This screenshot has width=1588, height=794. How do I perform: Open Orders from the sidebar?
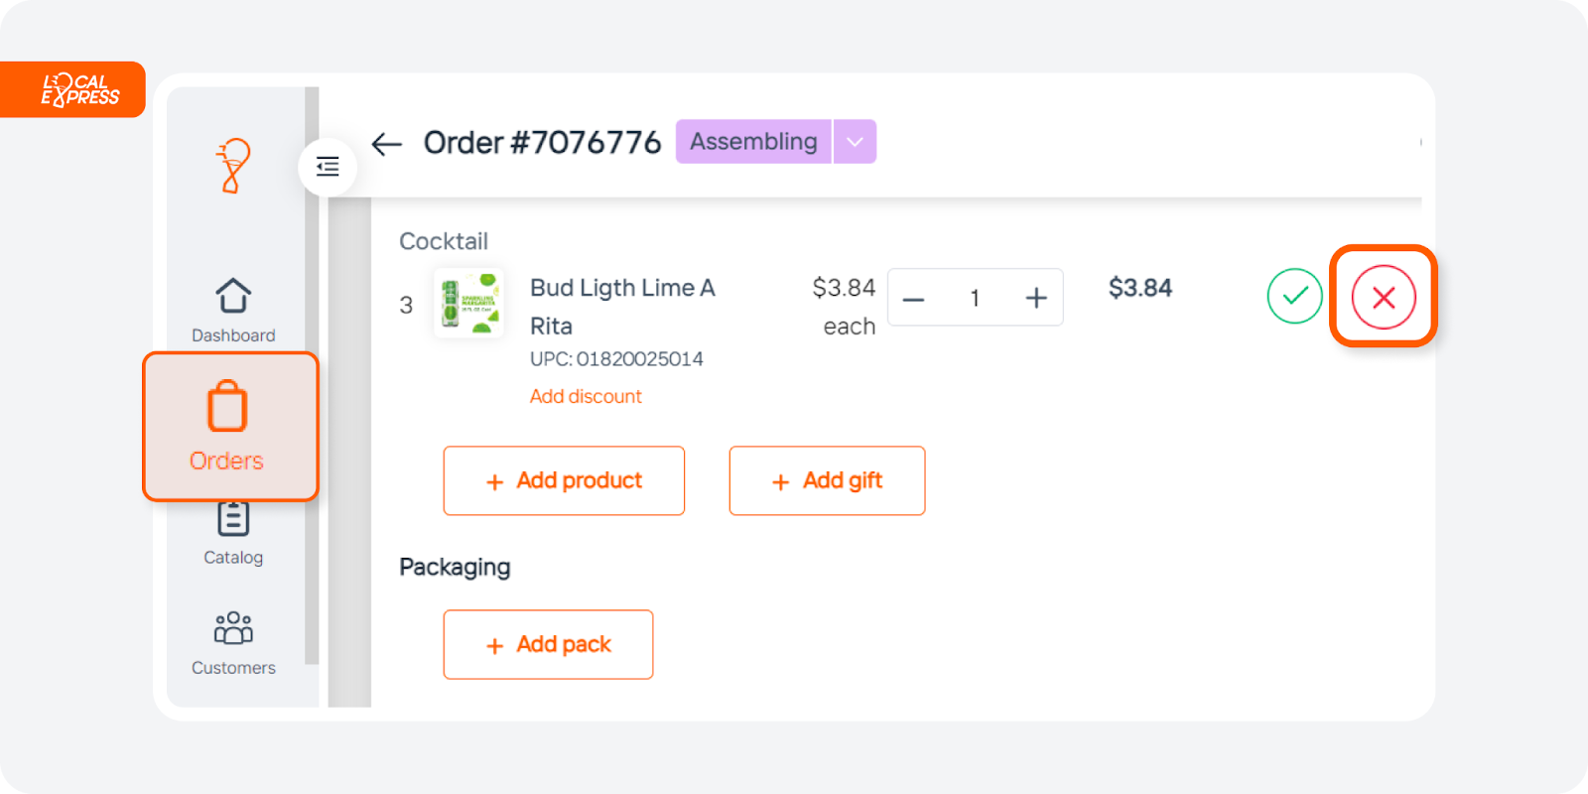pos(230,427)
